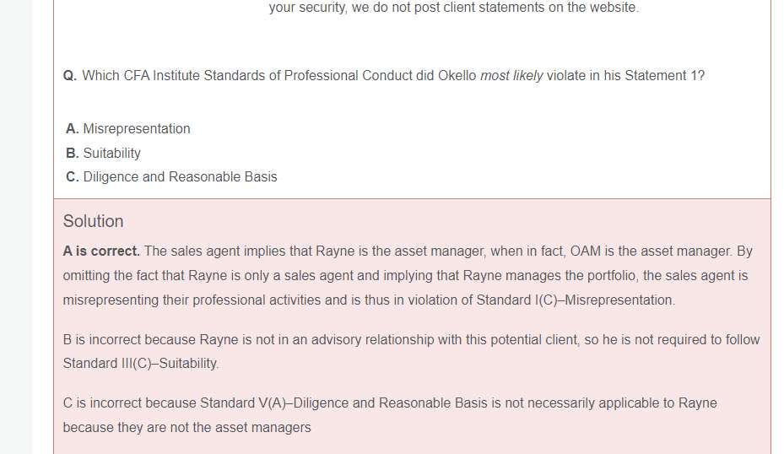Click the bold letter "B." option marker
Image resolution: width=784 pixels, height=454 pixels.
click(73, 154)
